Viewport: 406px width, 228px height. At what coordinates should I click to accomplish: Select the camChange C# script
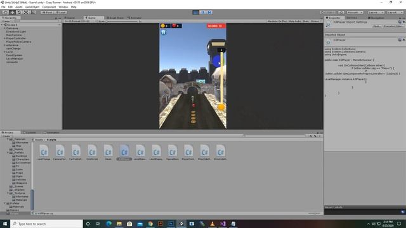[44, 153]
